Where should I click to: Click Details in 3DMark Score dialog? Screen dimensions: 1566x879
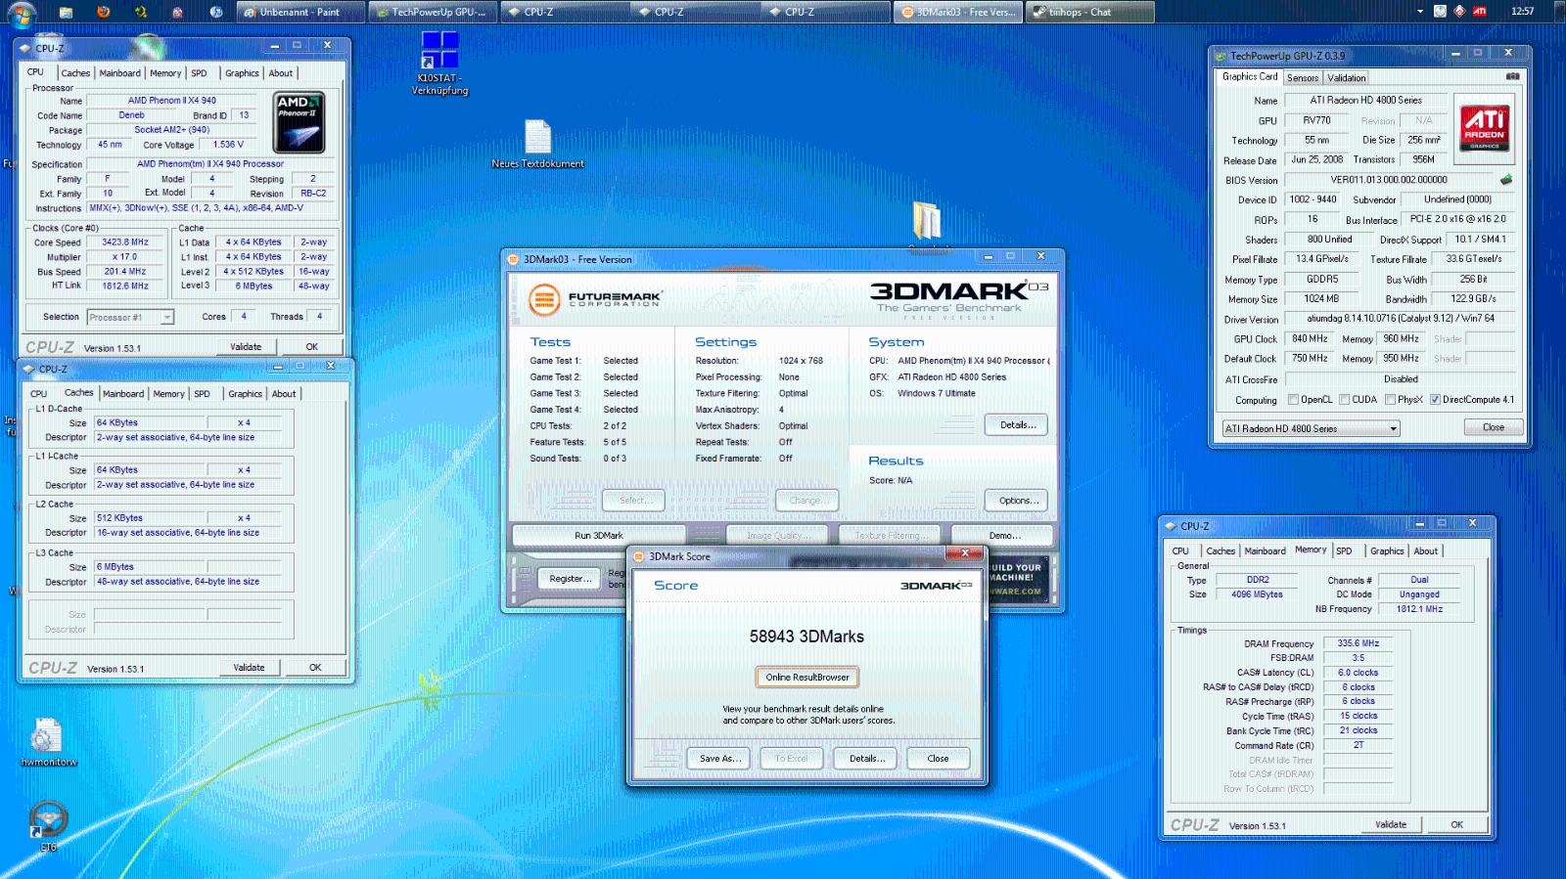point(866,759)
